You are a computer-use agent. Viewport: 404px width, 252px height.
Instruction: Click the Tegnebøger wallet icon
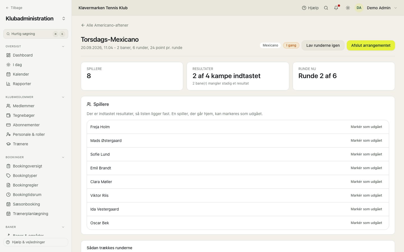tap(8, 115)
